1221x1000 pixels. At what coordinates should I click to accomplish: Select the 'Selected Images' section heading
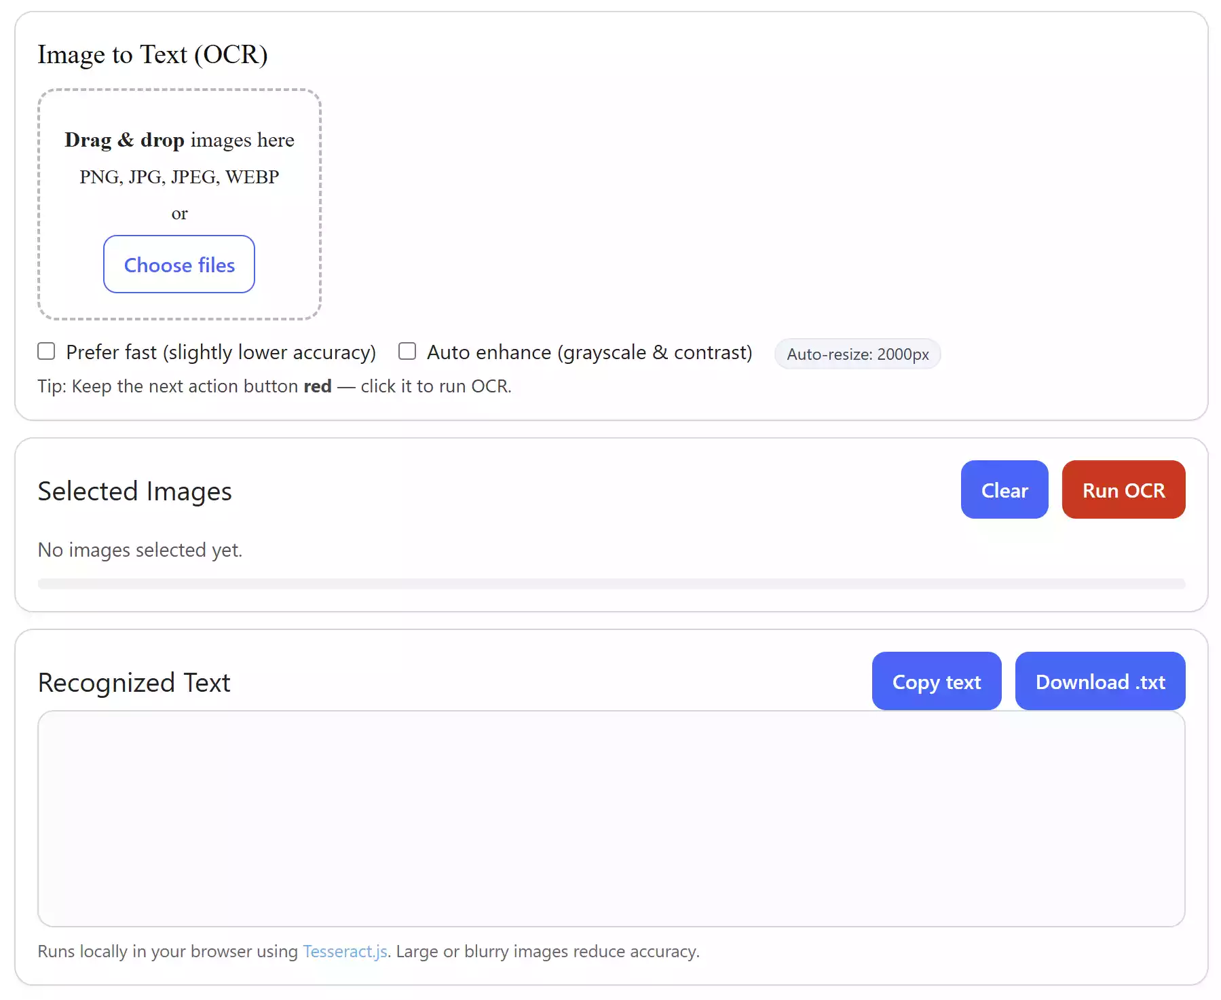(135, 491)
